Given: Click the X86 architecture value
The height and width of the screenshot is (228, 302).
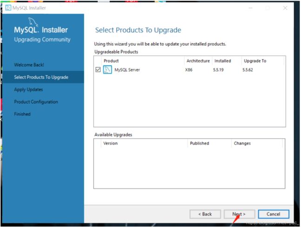Looking at the screenshot, I should pyautogui.click(x=189, y=70).
